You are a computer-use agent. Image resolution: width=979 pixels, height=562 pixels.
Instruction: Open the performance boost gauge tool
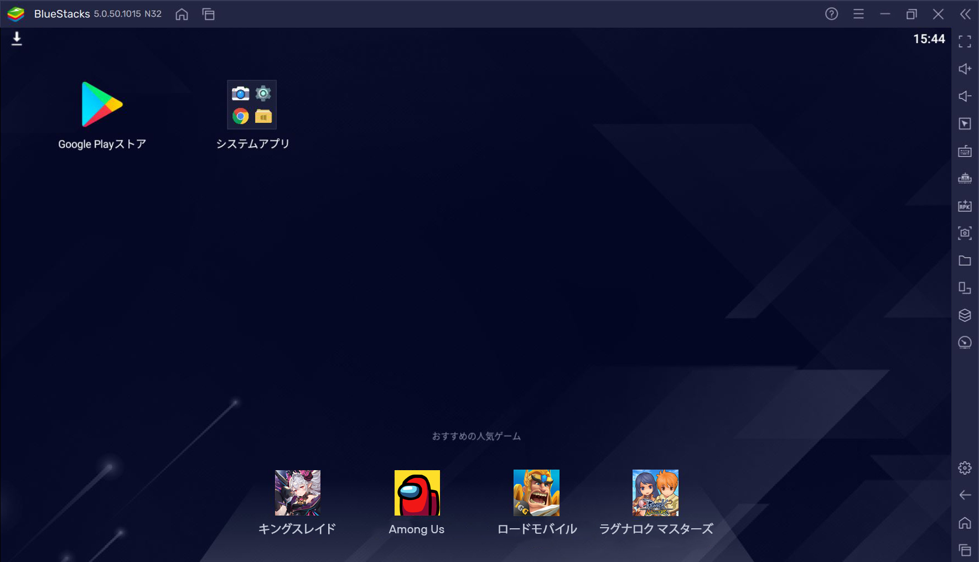[965, 342]
